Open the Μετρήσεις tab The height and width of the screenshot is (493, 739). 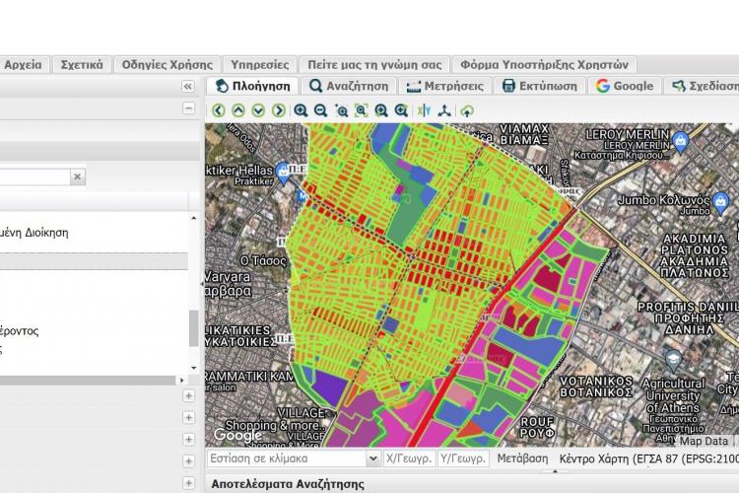click(444, 86)
